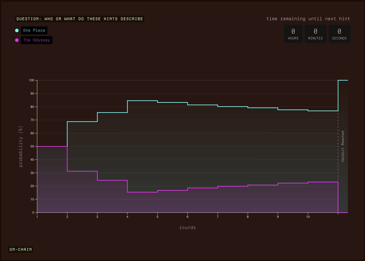Click round 2 tick on x-axis
Image resolution: width=365 pixels, height=261 pixels.
point(67,217)
